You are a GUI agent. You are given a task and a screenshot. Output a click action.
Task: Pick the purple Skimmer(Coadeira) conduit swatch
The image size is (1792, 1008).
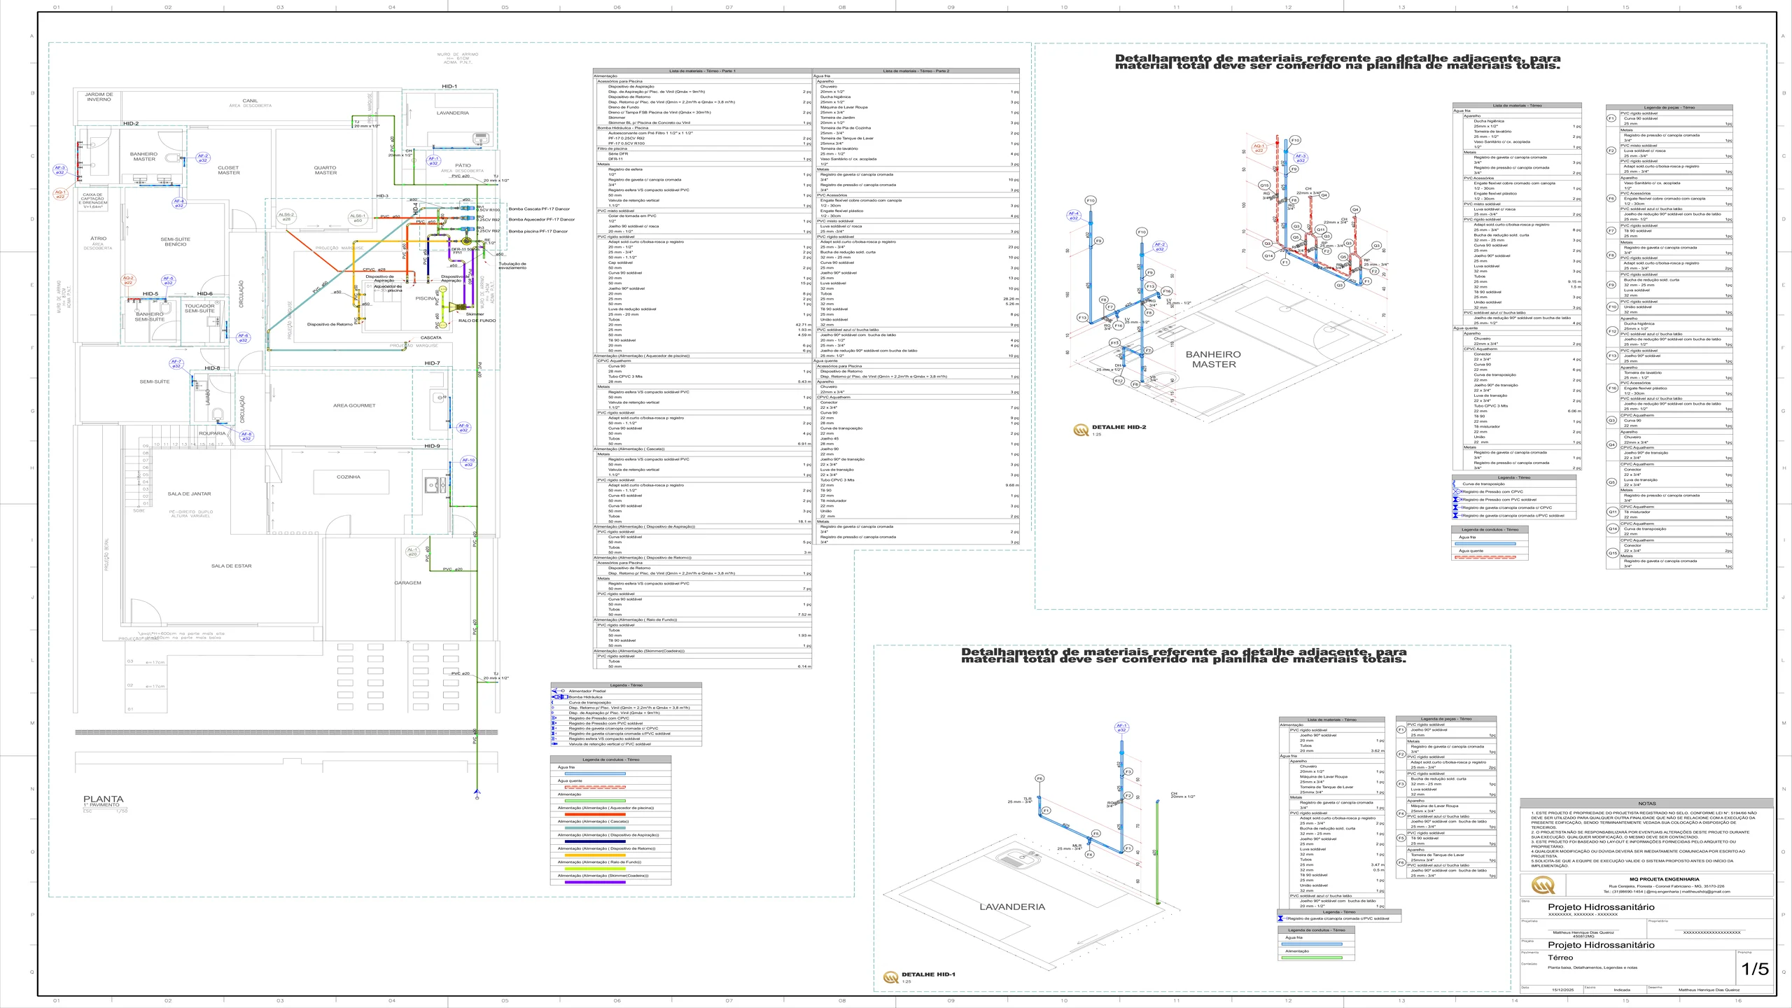(594, 882)
